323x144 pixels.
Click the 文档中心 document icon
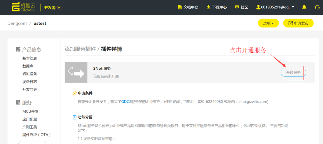[x=180, y=7]
